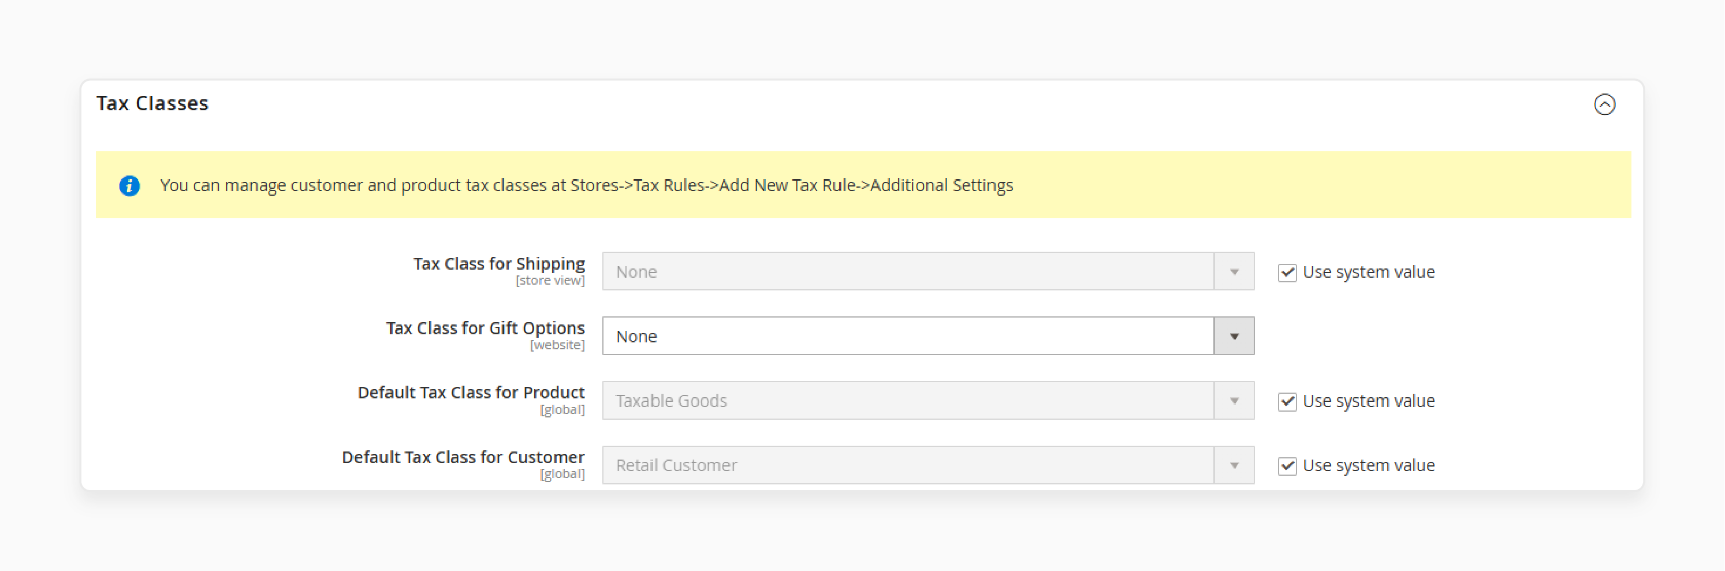
Task: Click the blue info icon in notice
Action: (x=129, y=185)
